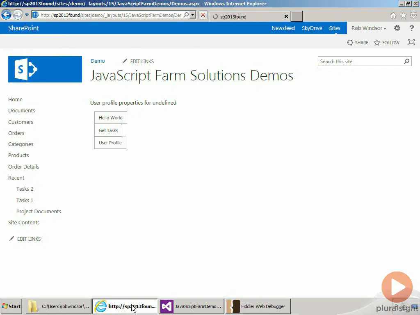Share this site with SHARE button

tap(358, 43)
